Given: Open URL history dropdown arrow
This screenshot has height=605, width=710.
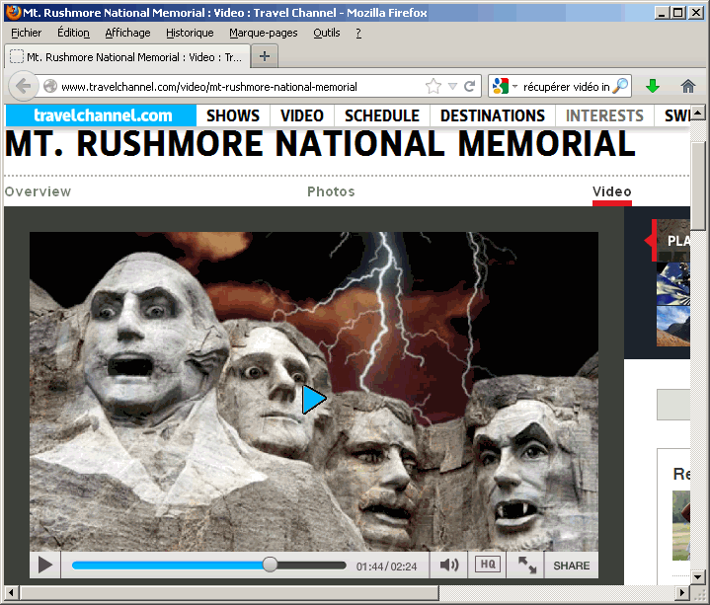Looking at the screenshot, I should 452,86.
